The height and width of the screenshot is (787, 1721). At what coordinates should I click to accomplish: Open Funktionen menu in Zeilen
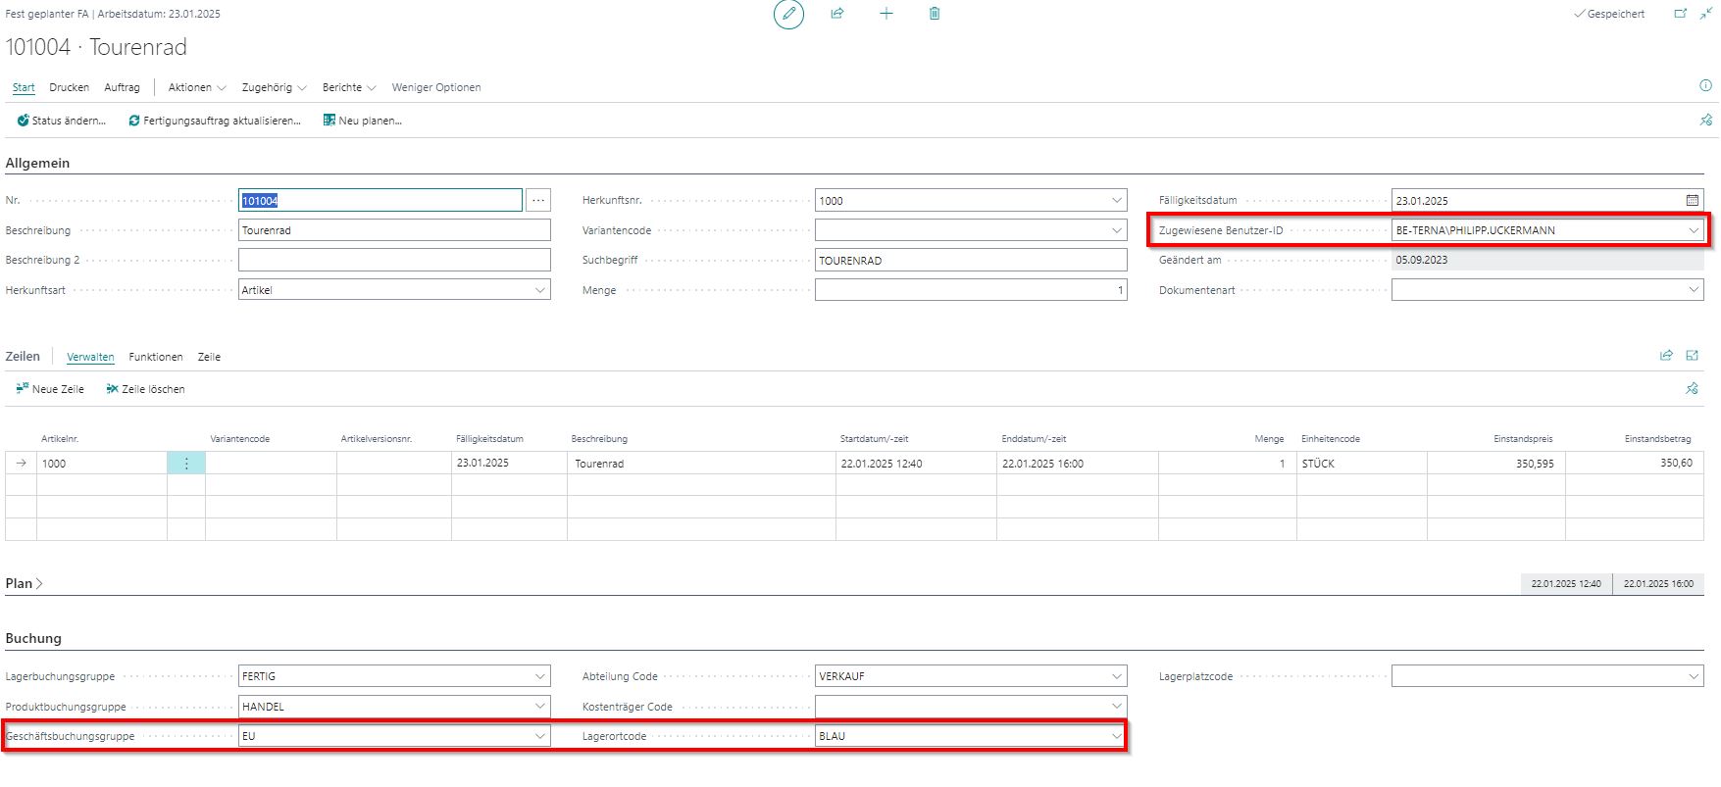tap(156, 357)
